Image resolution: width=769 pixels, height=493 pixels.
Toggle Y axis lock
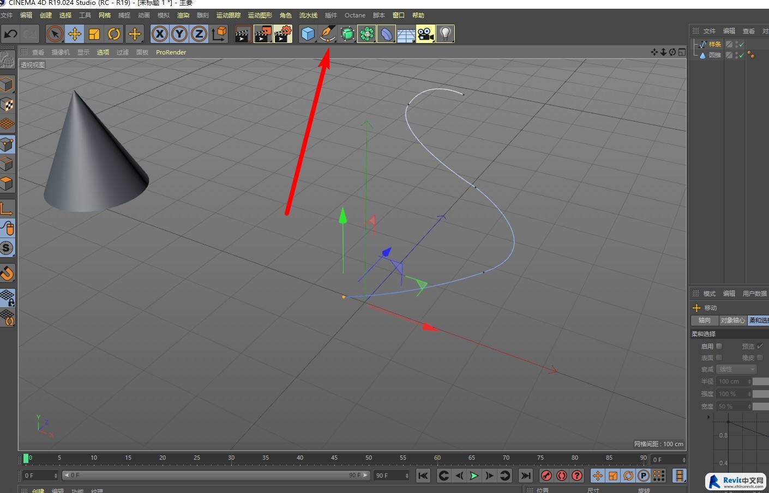(179, 34)
